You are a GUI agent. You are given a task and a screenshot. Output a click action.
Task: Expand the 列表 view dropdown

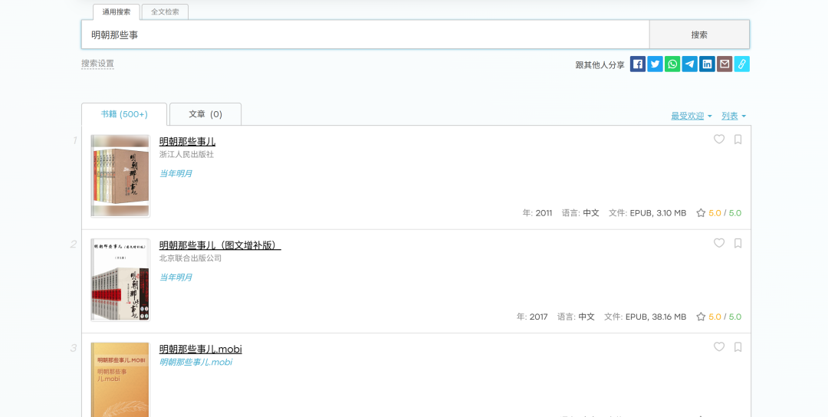733,116
